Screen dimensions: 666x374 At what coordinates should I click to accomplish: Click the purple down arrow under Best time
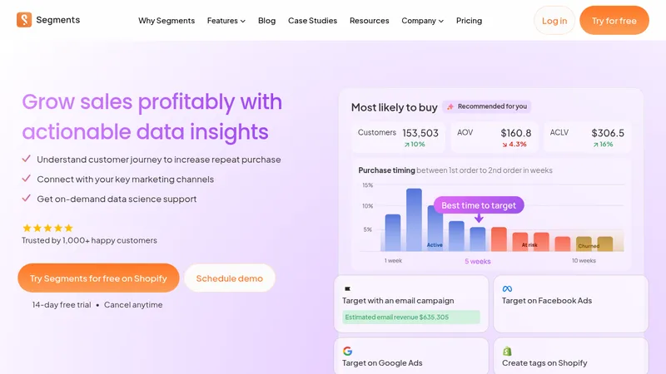tap(479, 218)
